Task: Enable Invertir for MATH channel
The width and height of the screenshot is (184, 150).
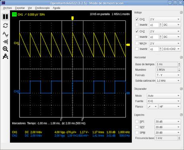Action: click(x=137, y=49)
